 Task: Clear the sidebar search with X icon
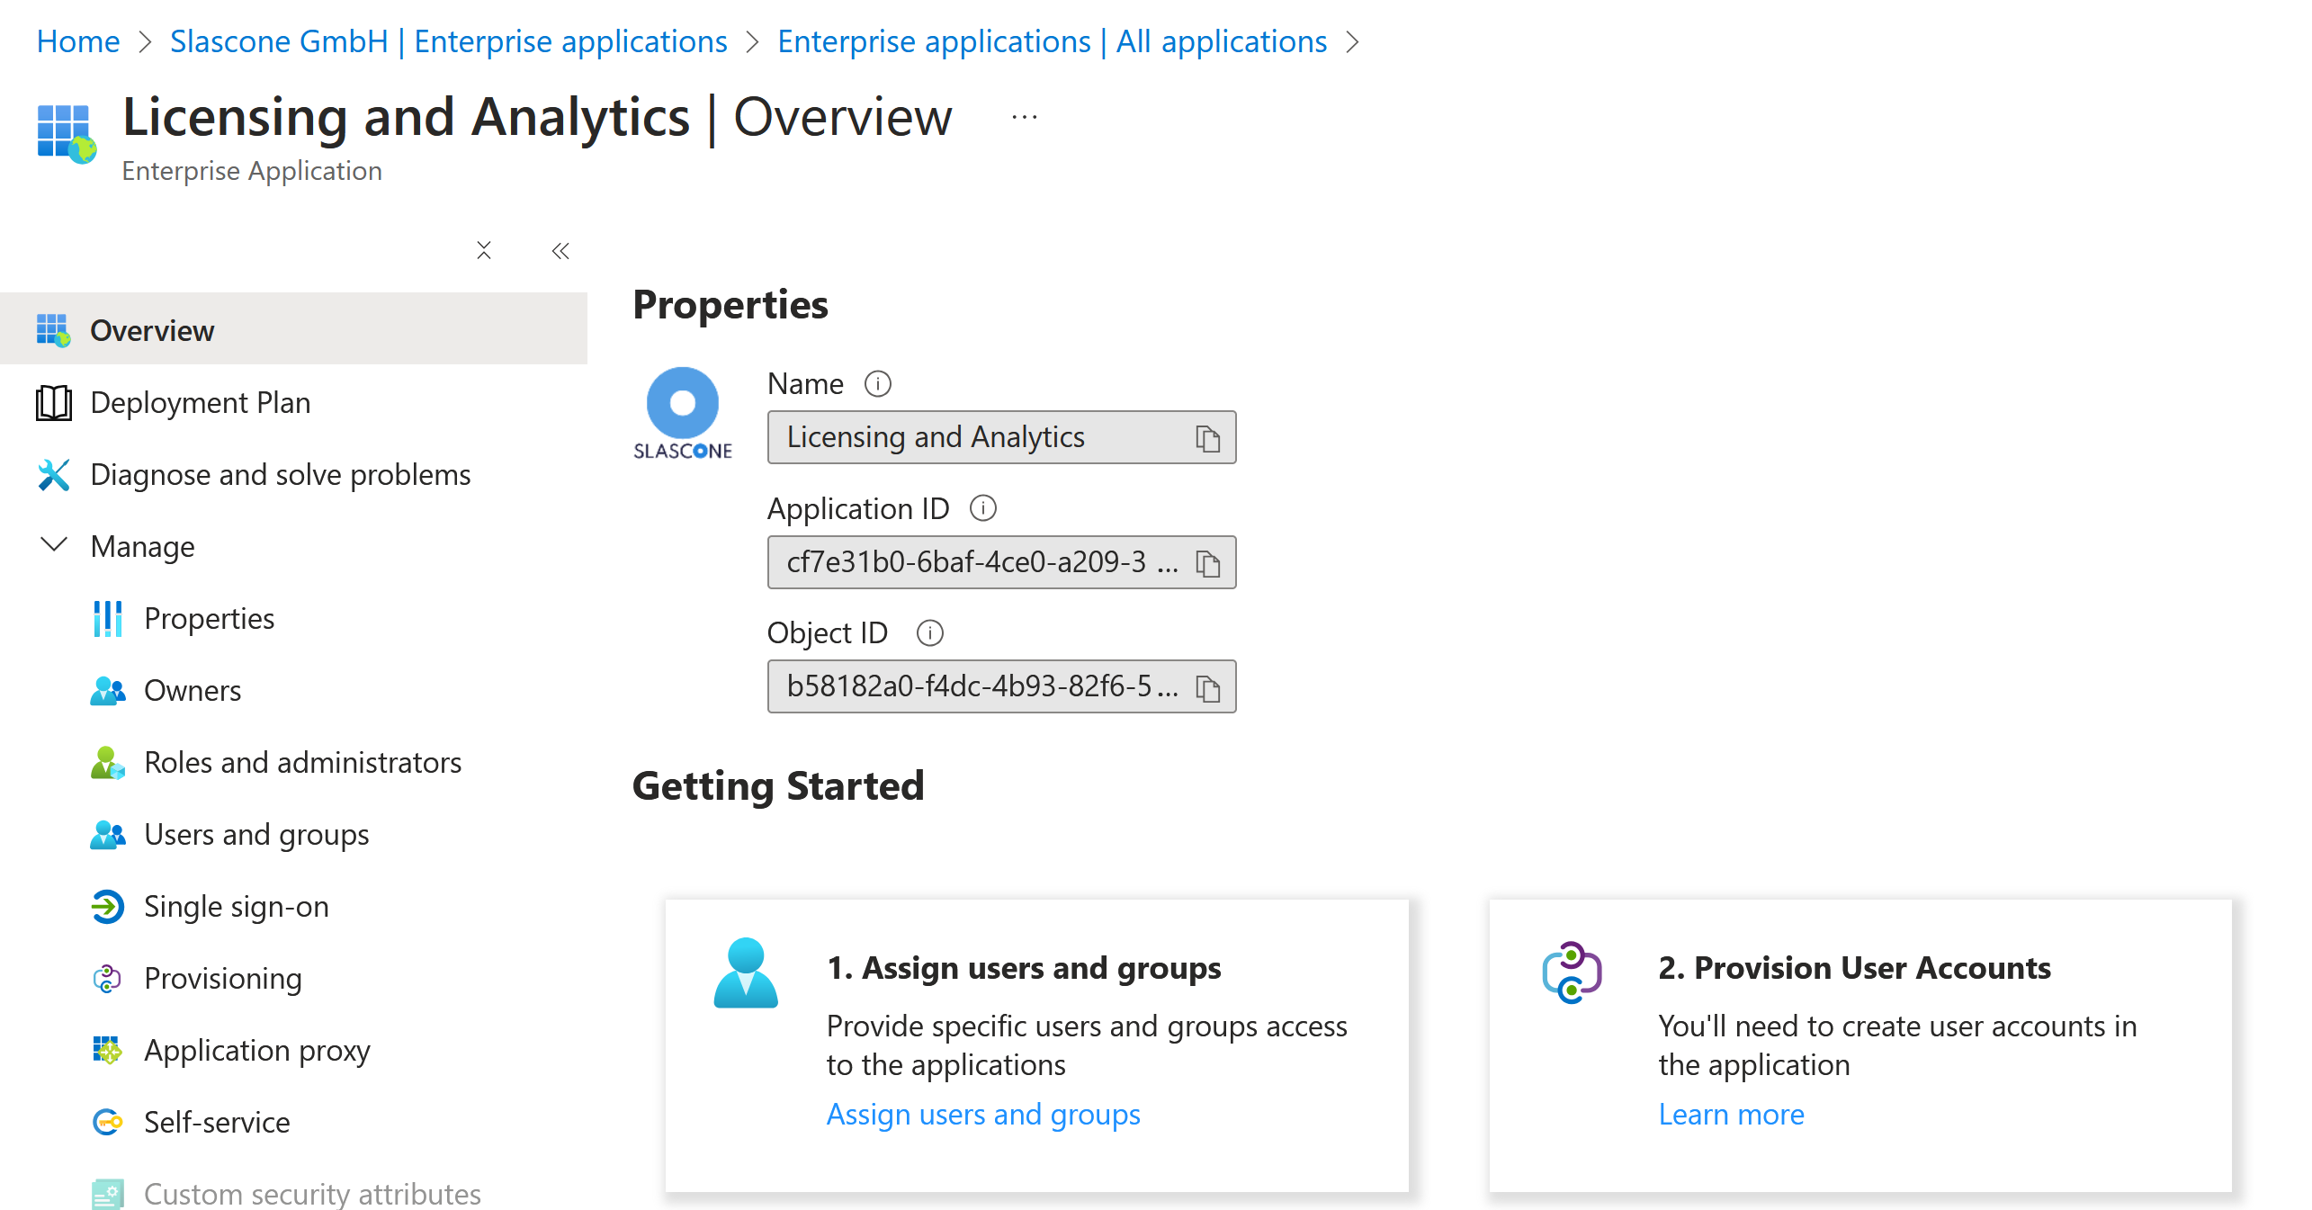click(x=484, y=250)
